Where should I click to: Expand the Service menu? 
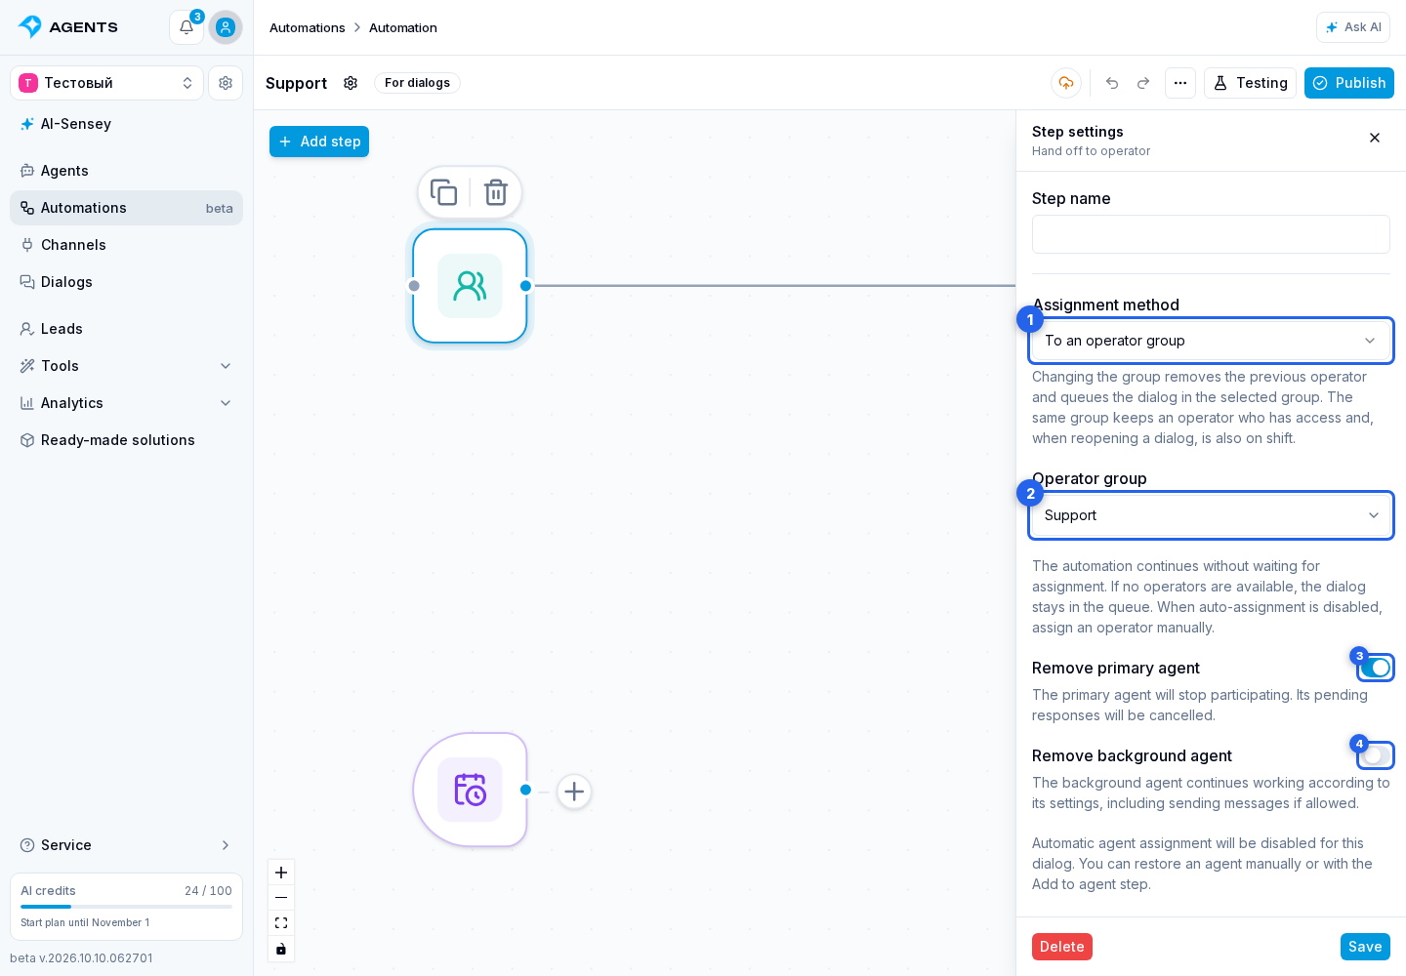point(126,845)
